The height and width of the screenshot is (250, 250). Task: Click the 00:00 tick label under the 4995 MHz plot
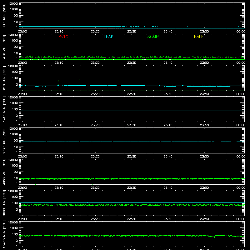(241, 188)
